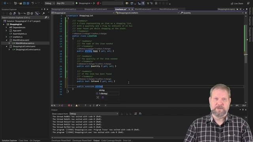Toggle Show All Files in Solution Explorer
The width and height of the screenshot is (253, 142).
click(32, 13)
